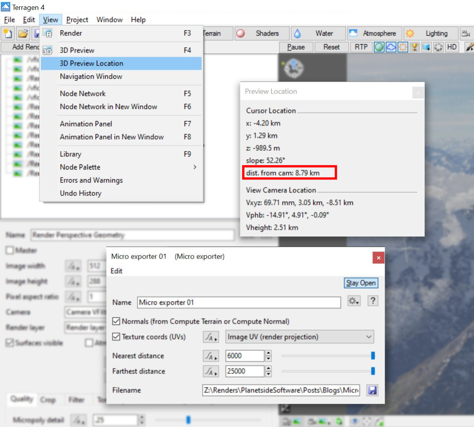The image size is (474, 427).
Task: Click the animation button for Nearest distance
Action: click(211, 356)
